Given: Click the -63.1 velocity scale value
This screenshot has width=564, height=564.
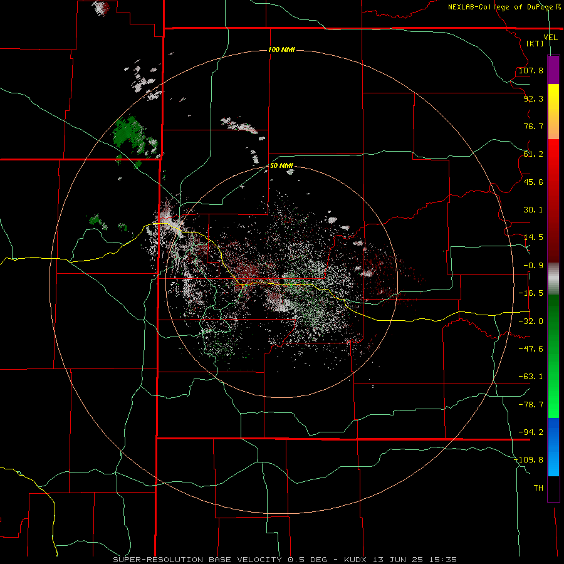Looking at the screenshot, I should coord(531,377).
